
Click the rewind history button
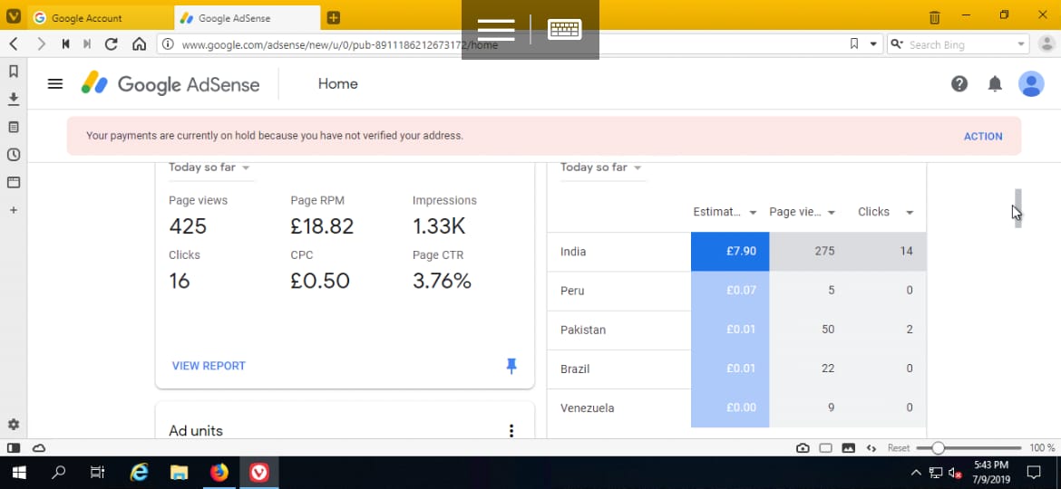[65, 44]
